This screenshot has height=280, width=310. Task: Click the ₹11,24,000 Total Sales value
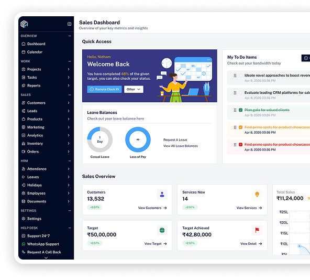click(290, 198)
